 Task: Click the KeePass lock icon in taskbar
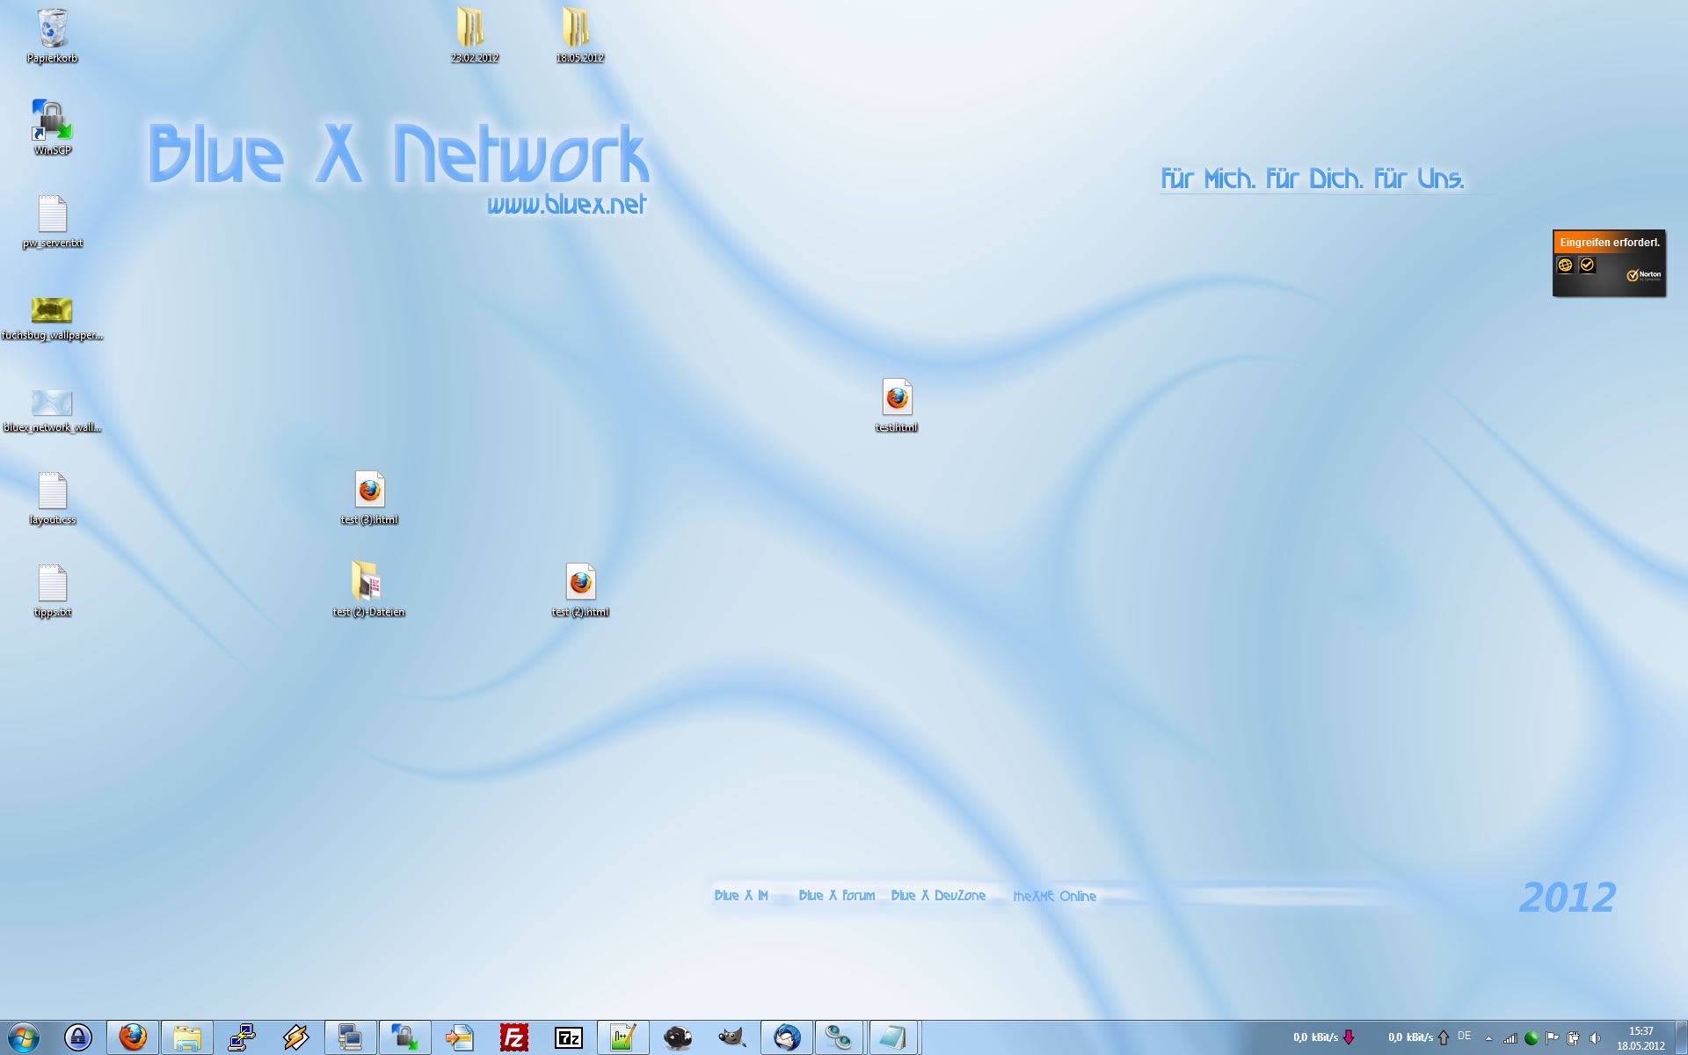click(78, 1037)
